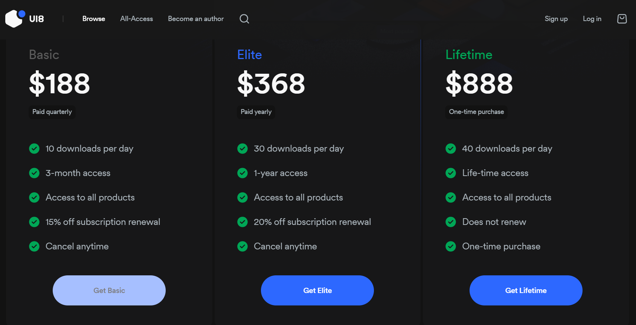Click check icon beside 10 downloads per day

pyautogui.click(x=34, y=149)
